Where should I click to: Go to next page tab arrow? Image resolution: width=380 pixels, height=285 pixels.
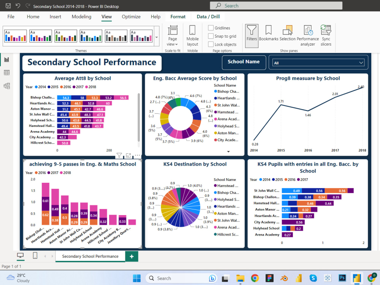52,256
